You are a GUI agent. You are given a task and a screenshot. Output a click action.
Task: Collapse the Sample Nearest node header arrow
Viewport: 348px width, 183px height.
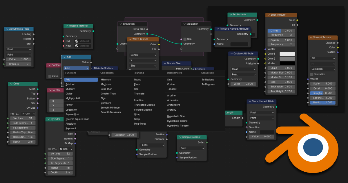[180, 137]
